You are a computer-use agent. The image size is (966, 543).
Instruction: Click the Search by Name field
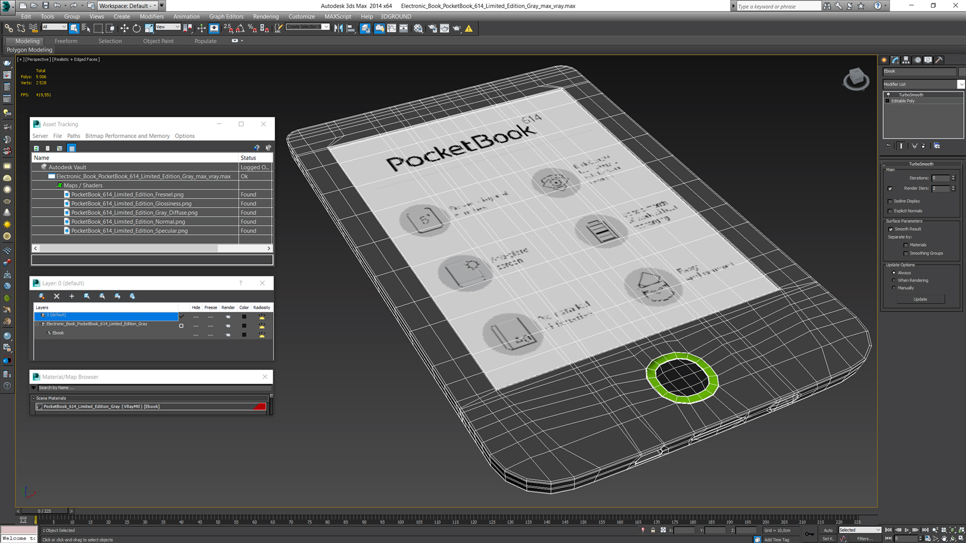(154, 388)
